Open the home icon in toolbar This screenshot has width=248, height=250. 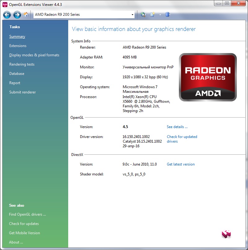point(26,15)
